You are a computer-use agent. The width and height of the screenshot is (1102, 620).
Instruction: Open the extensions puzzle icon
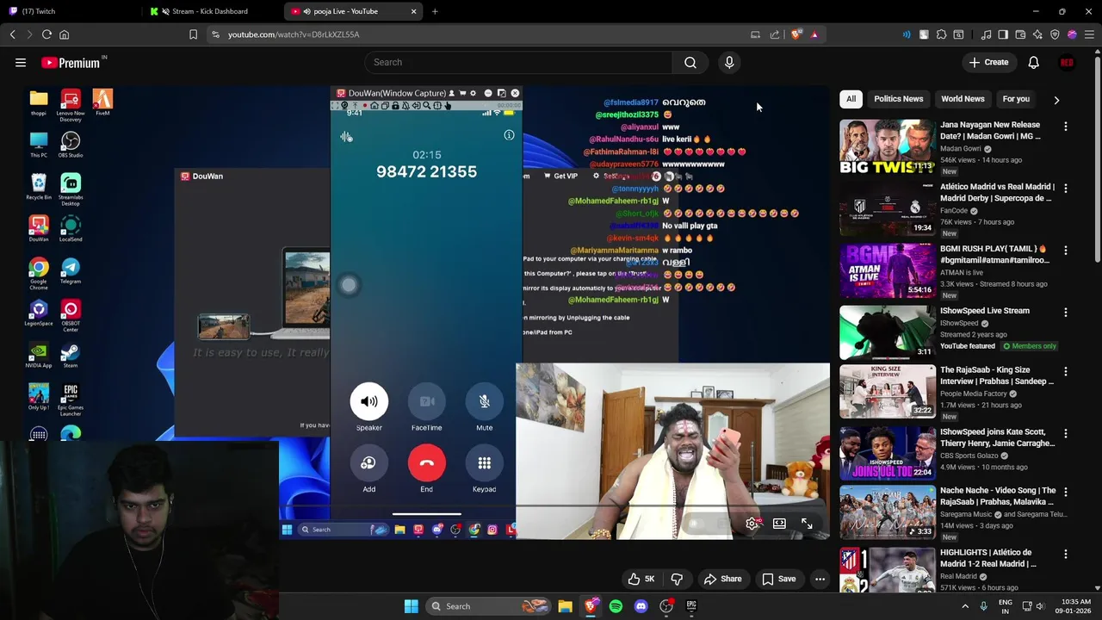coord(941,34)
